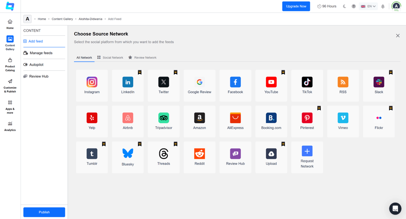Open Autopilot in content menu
406x219 pixels.
click(x=44, y=65)
